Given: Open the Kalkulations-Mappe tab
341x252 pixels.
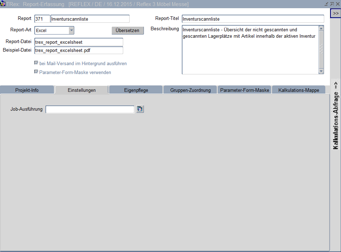Looking at the screenshot, I should tap(299, 90).
